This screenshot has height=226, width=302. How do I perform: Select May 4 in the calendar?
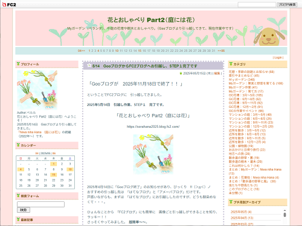click(21, 169)
